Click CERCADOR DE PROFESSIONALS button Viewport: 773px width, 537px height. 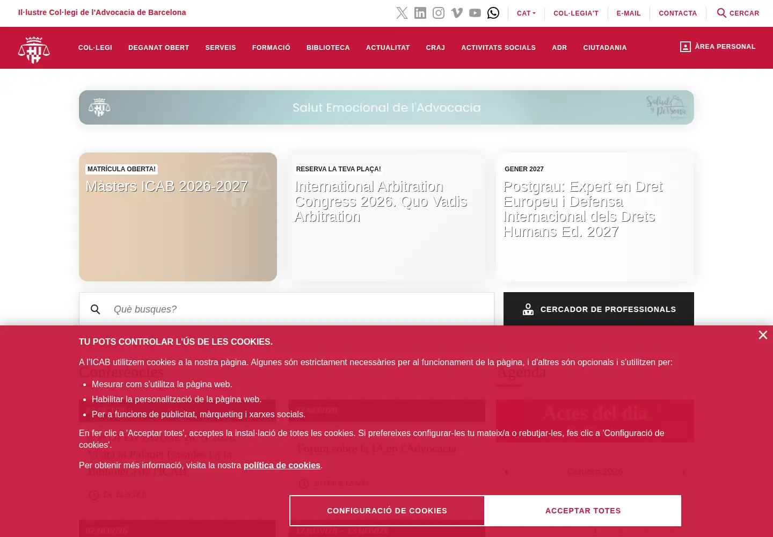pyautogui.click(x=599, y=309)
